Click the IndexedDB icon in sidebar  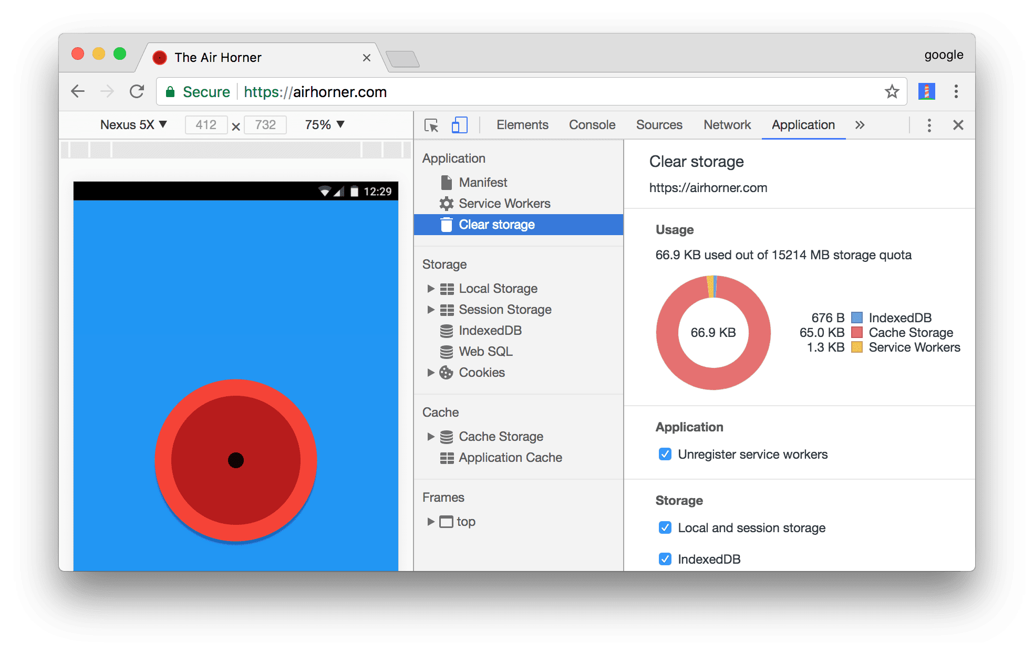(446, 330)
